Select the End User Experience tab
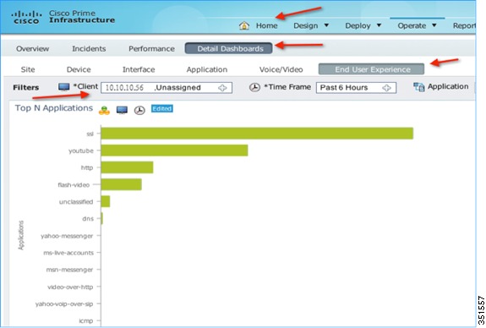This screenshot has width=486, height=328. [371, 69]
